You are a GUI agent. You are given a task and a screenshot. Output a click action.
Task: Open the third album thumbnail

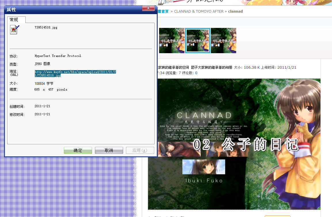click(x=223, y=41)
